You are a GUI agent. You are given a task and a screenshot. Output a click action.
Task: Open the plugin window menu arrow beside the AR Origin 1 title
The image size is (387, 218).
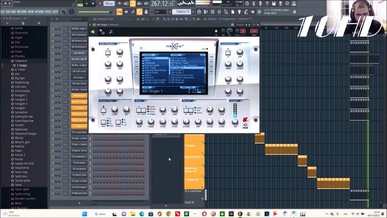(90, 25)
